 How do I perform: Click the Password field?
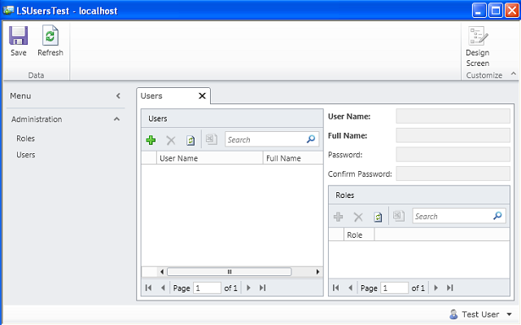point(453,155)
